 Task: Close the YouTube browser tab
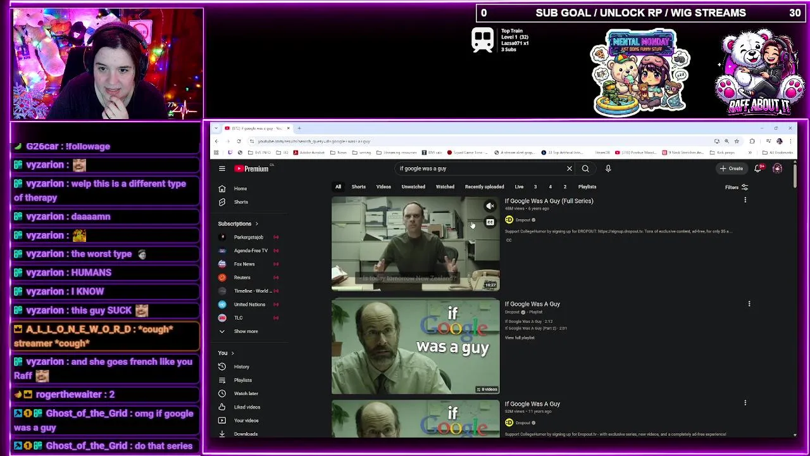(x=288, y=128)
